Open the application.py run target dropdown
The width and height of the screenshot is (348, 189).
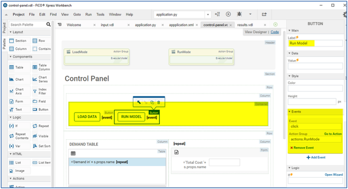tap(208, 15)
